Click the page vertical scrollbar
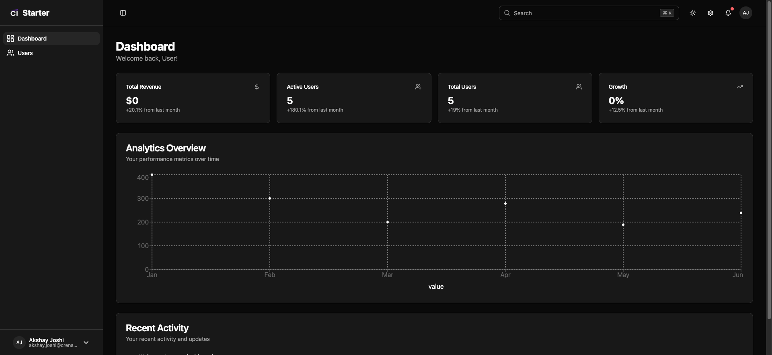This screenshot has width=772, height=355. (769, 161)
